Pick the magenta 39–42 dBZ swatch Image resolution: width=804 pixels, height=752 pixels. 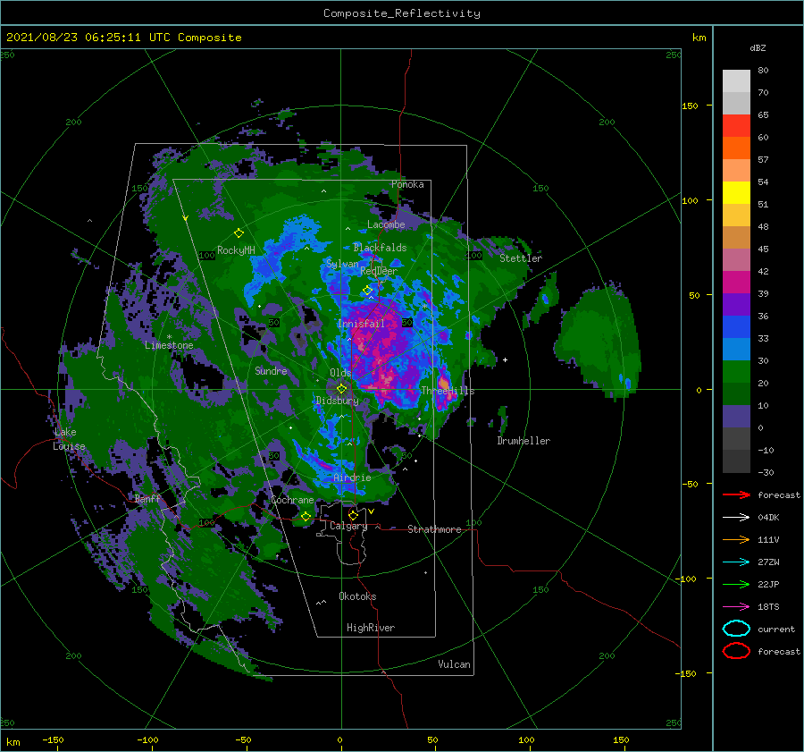pyautogui.click(x=736, y=283)
